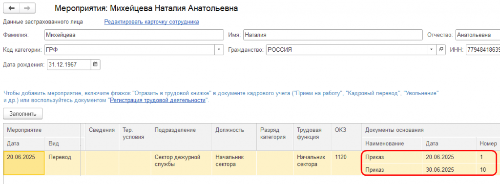The height and width of the screenshot is (184, 500).
Task: Edit the Имя field Наталия
Action: point(333,35)
